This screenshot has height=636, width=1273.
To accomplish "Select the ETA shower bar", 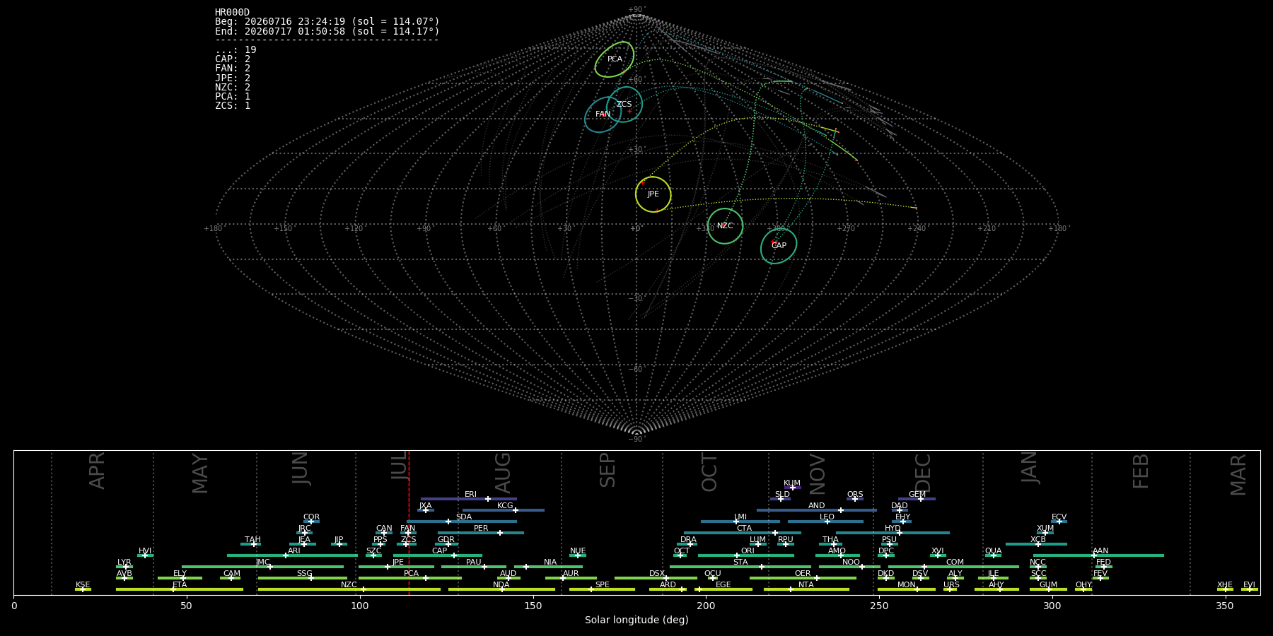I will (180, 589).
